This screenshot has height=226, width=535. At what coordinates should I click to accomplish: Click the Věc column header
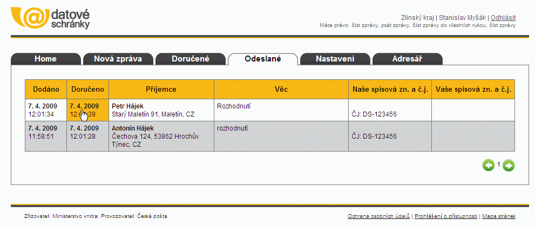point(281,90)
